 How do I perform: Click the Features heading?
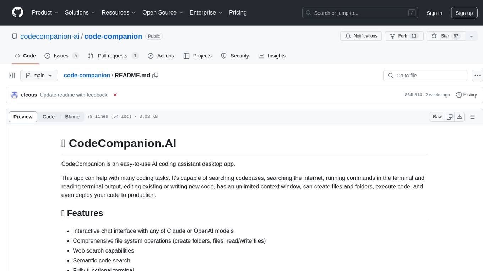(82, 213)
